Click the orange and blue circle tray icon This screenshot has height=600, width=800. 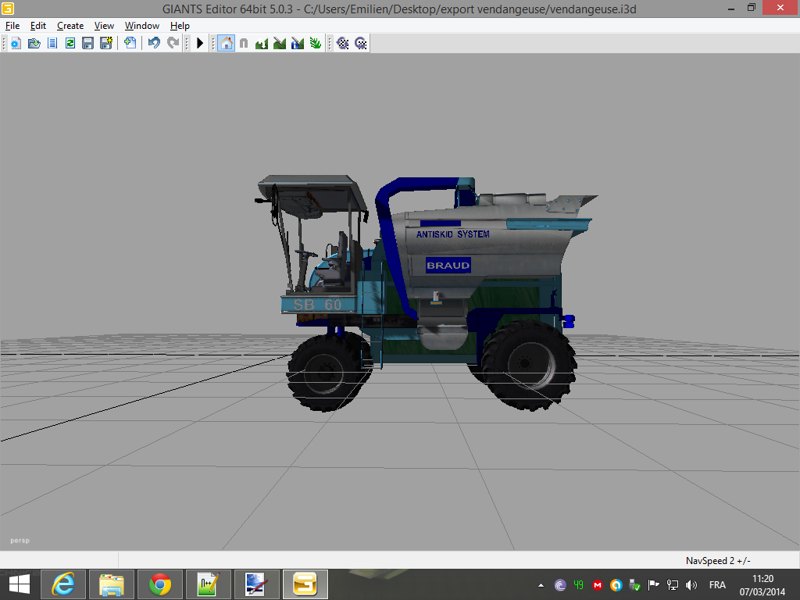point(616,585)
